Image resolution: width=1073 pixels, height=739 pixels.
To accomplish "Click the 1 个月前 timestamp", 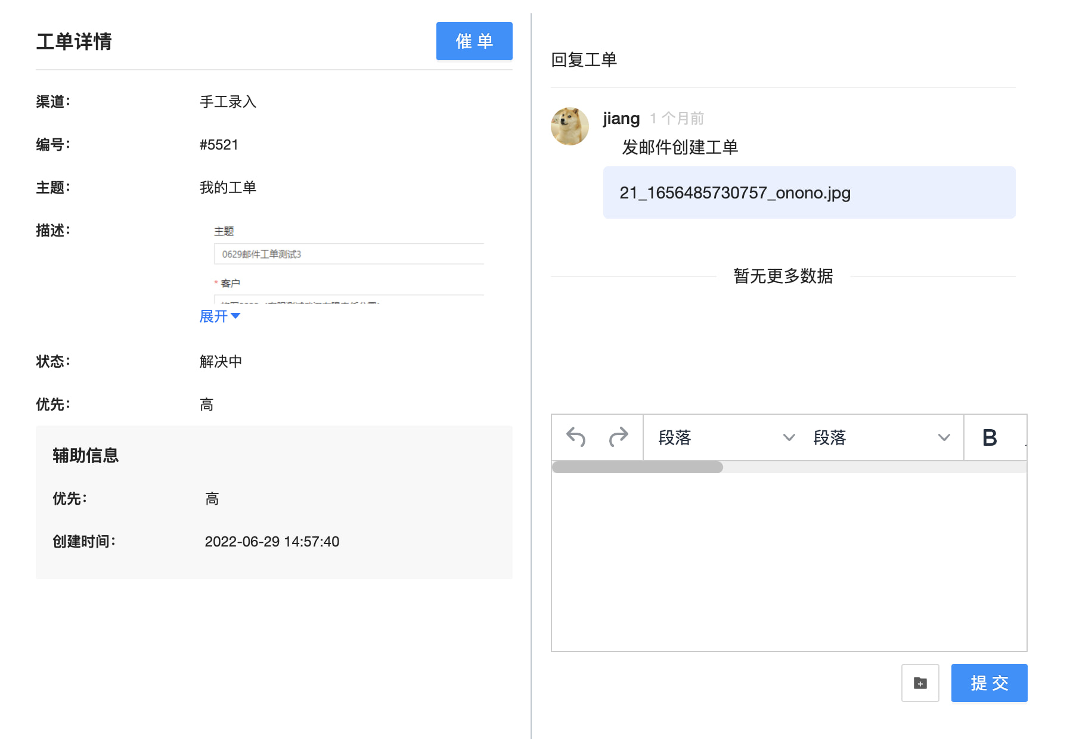I will click(x=677, y=119).
